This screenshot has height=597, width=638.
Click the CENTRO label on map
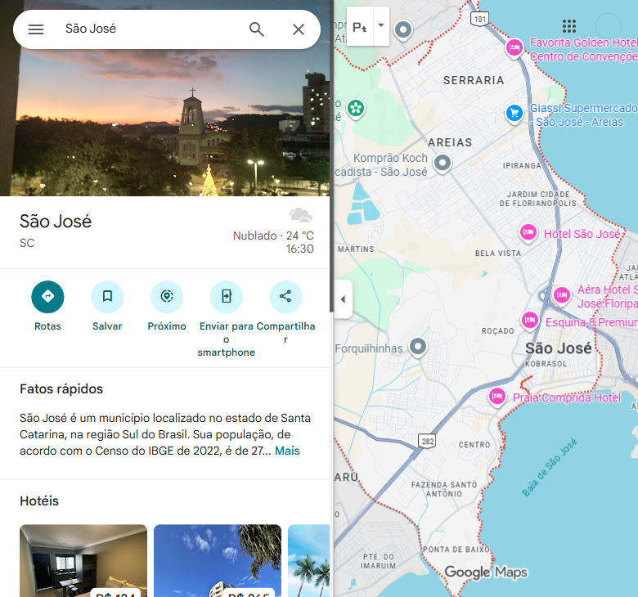point(474,445)
